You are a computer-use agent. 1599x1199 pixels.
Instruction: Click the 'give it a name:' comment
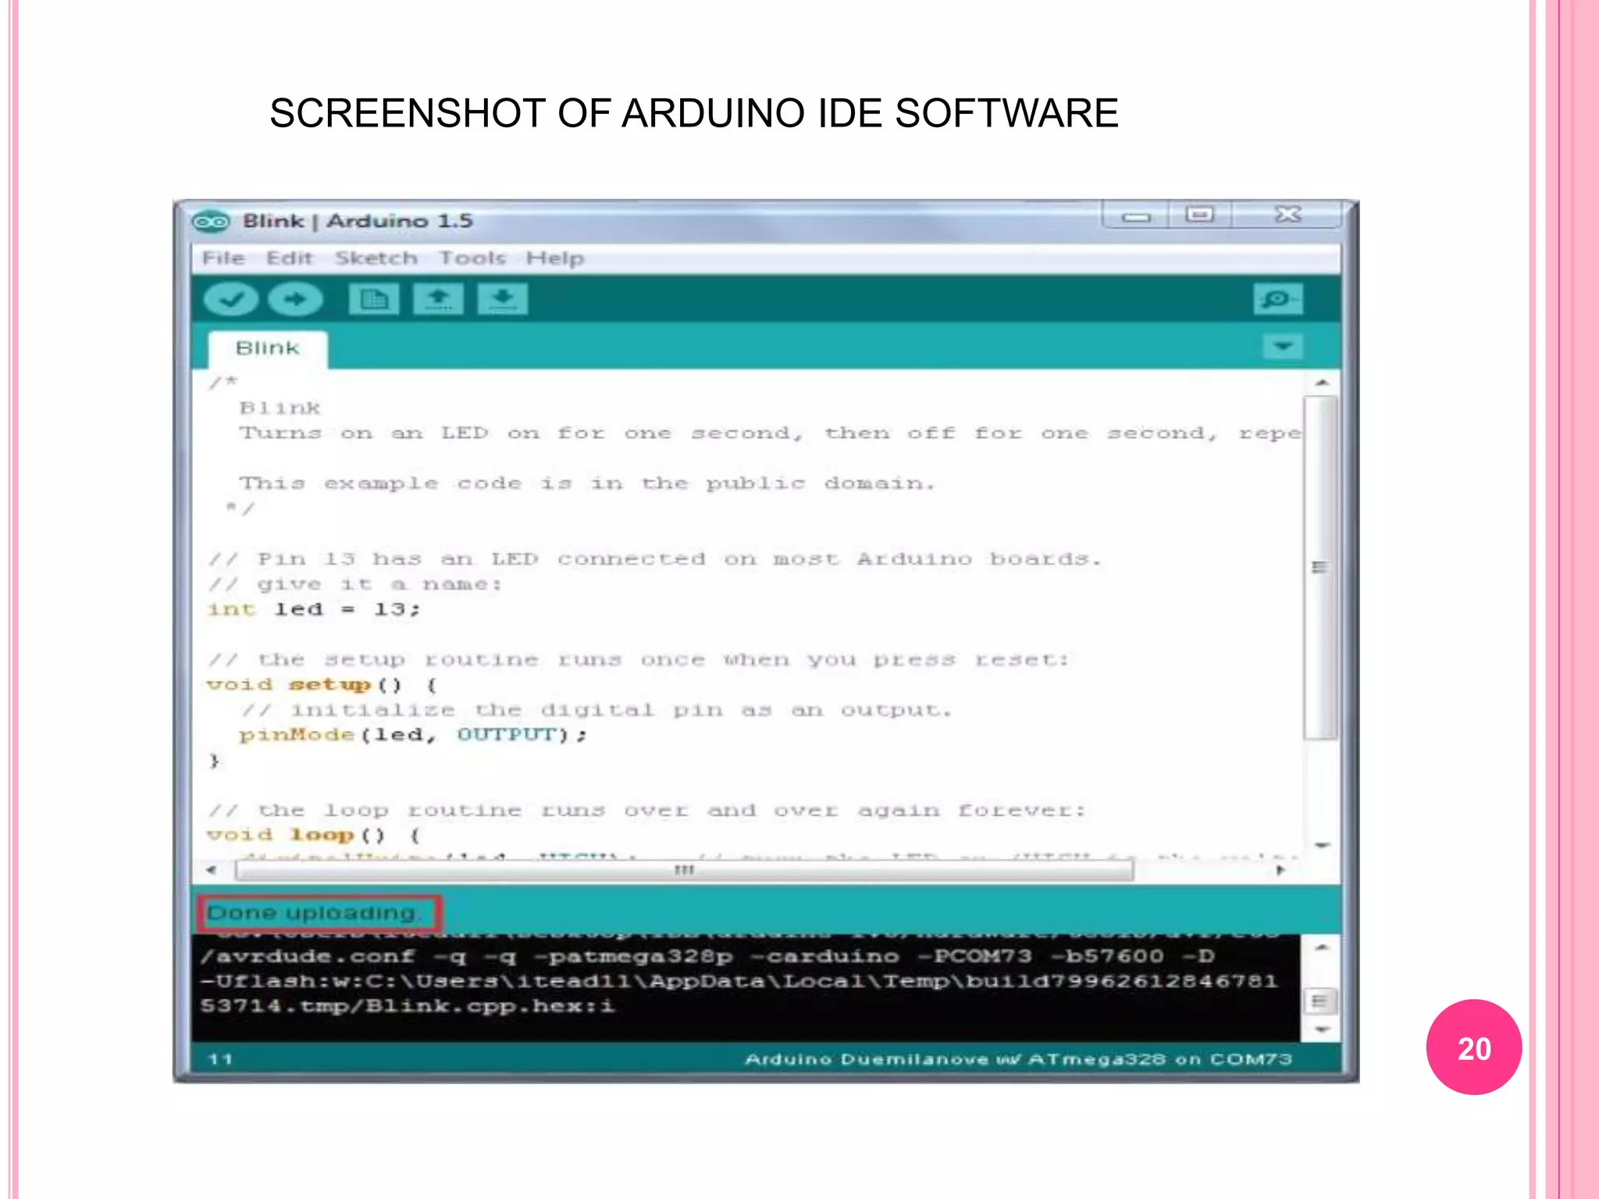[x=355, y=584]
